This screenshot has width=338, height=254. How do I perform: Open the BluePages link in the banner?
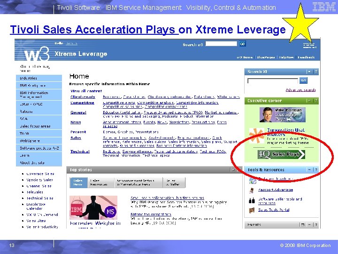click(x=266, y=57)
